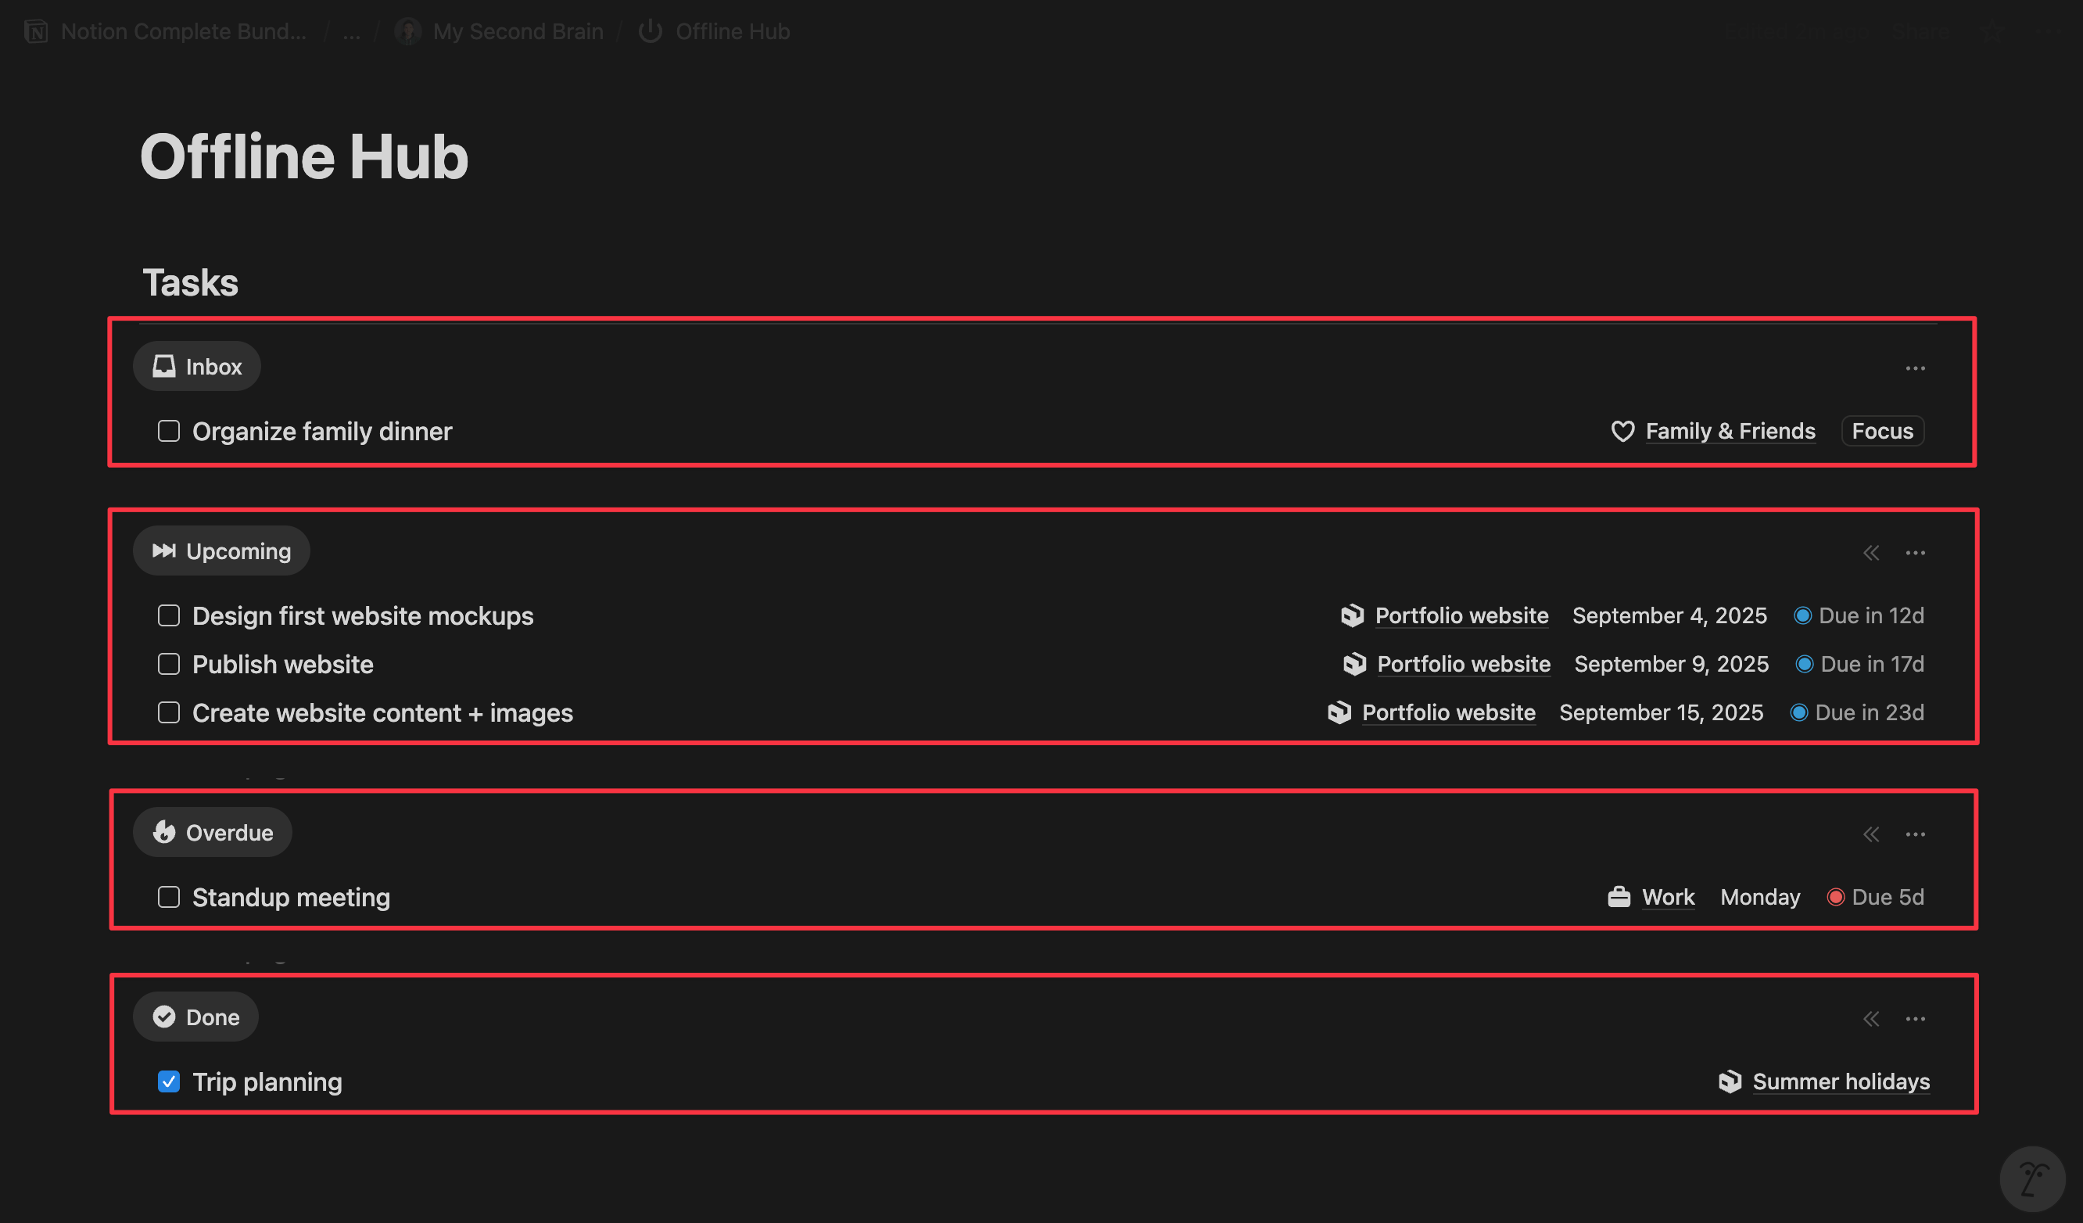Click the red status dot for Due 5d

point(1835,897)
